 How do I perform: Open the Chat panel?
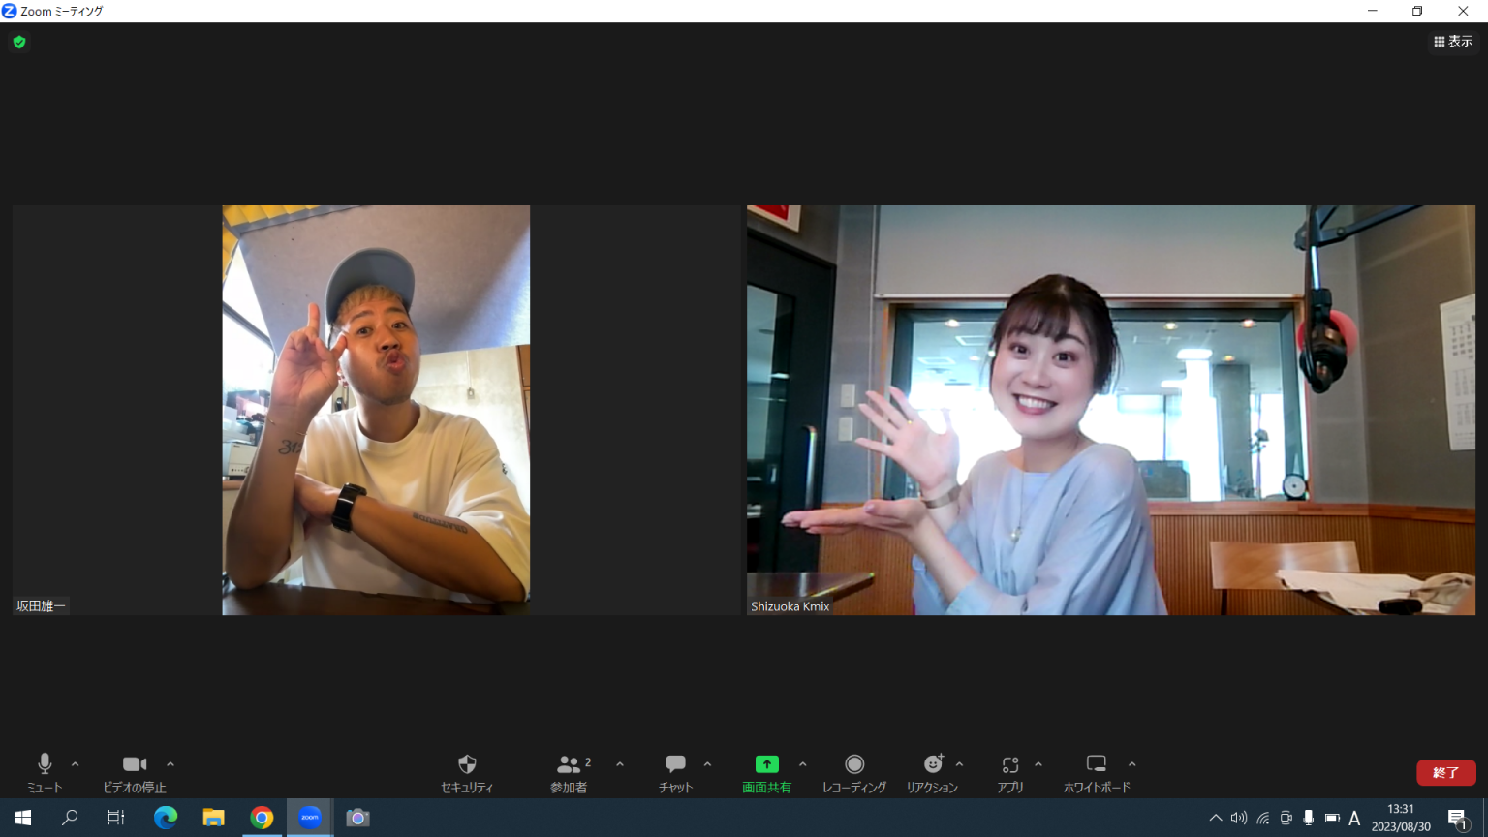click(x=675, y=764)
